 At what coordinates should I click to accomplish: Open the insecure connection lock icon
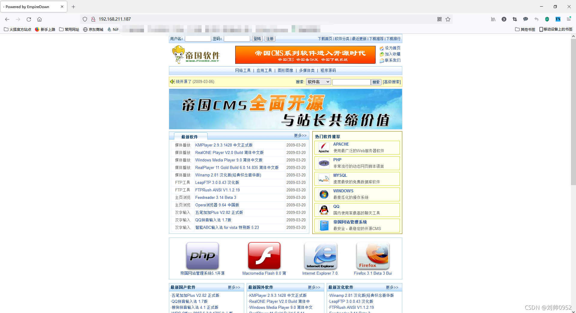[x=93, y=19]
